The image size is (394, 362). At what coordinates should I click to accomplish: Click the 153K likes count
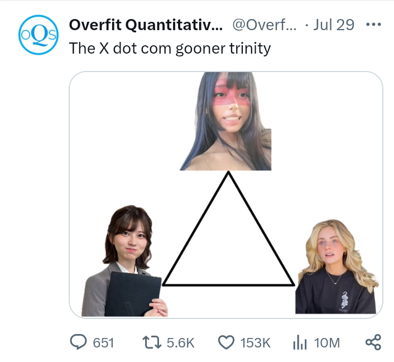(x=255, y=342)
